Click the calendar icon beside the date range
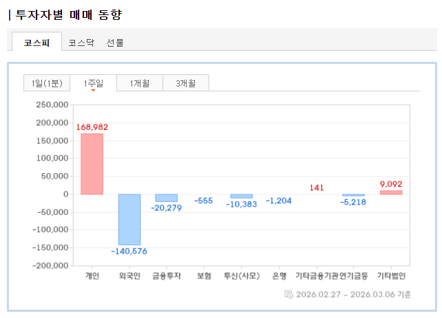The image size is (442, 318). (288, 295)
